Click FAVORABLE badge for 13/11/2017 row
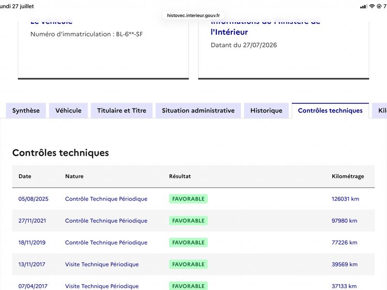Image resolution: width=387 pixels, height=290 pixels. point(188,264)
